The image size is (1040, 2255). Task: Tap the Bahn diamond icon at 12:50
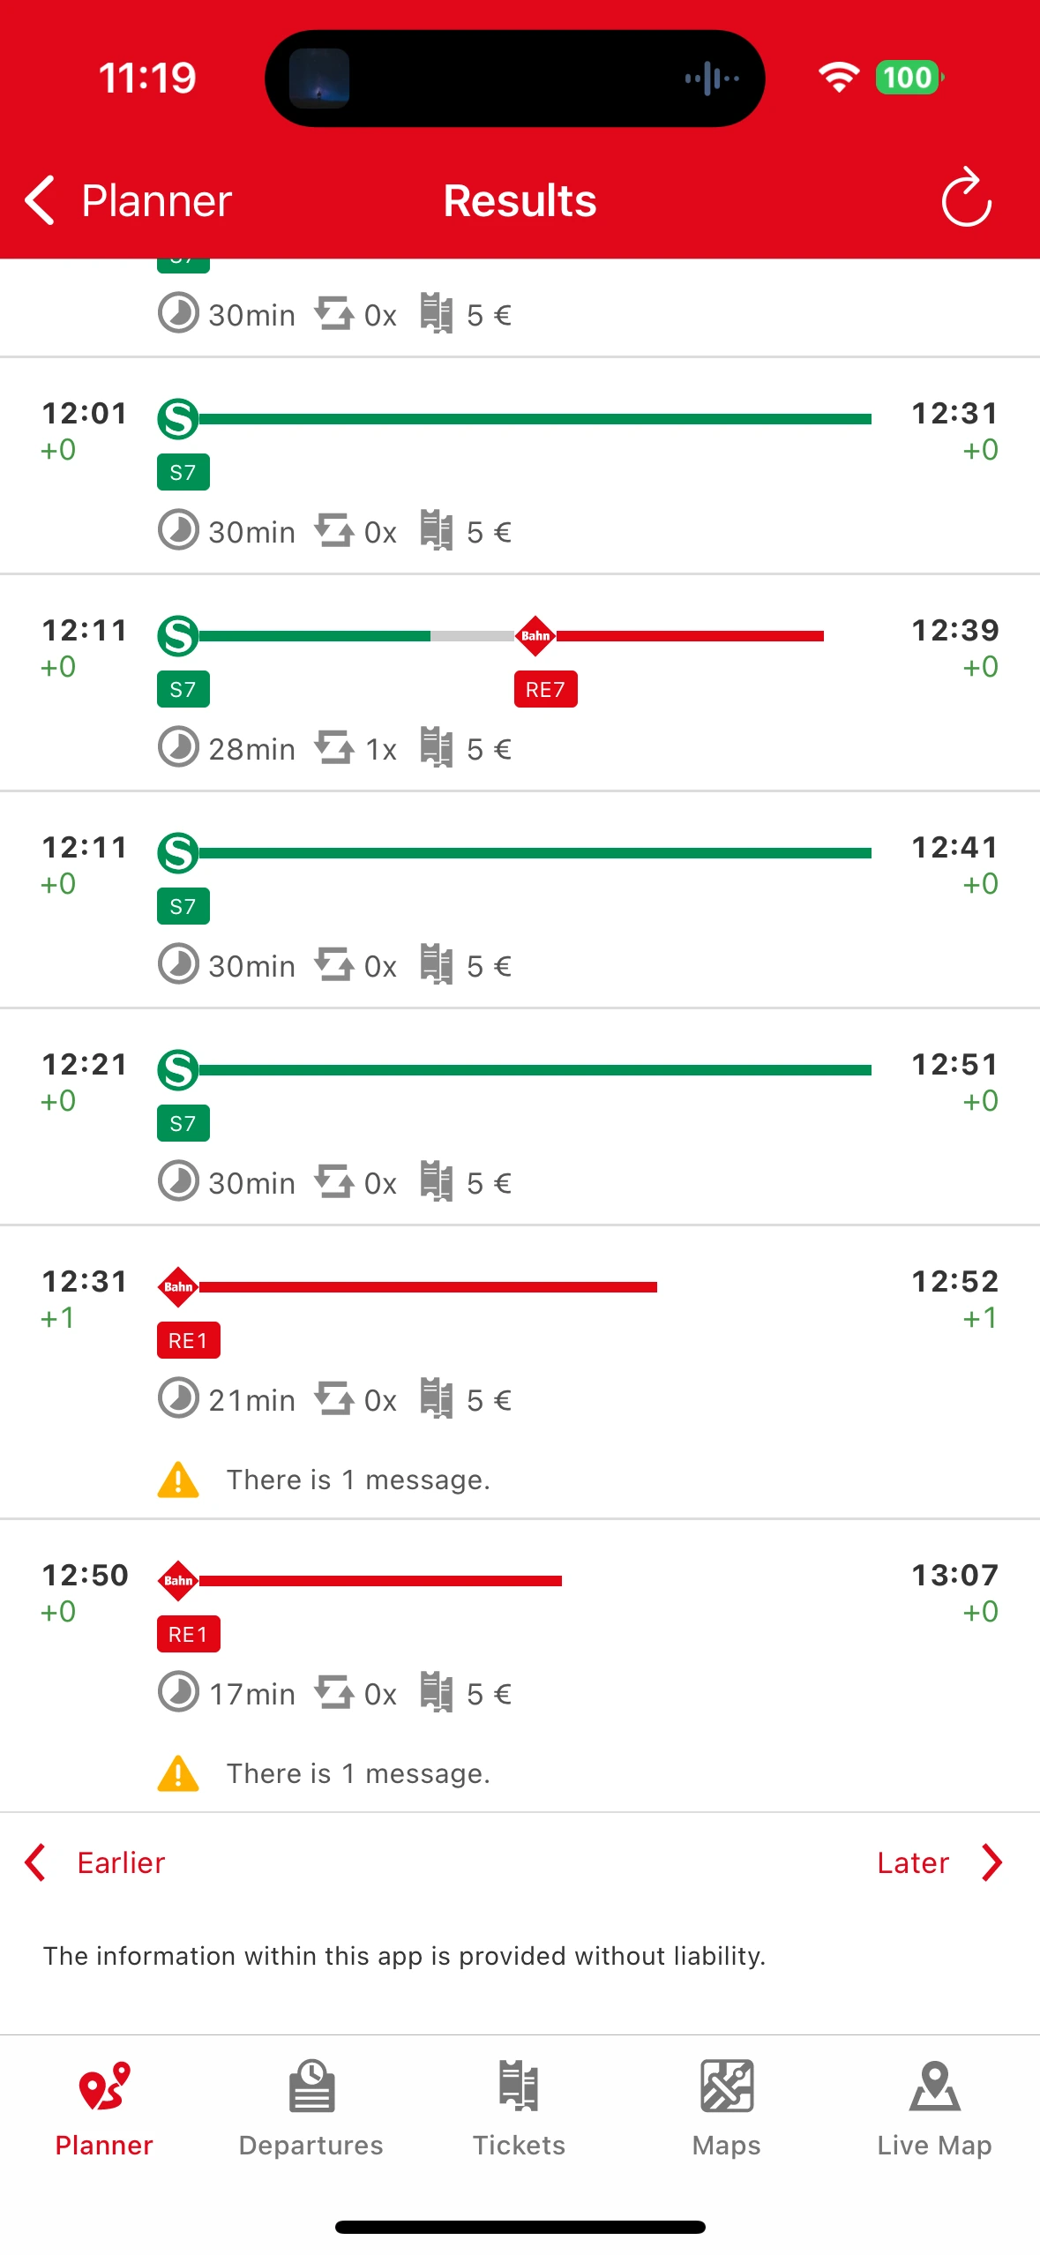[178, 1580]
